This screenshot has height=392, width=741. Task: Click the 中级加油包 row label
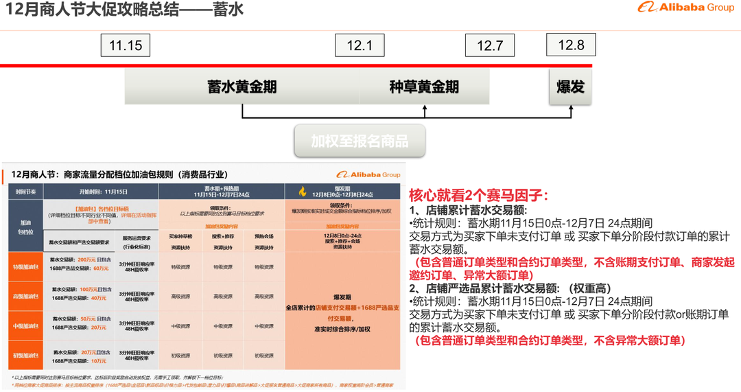click(25, 326)
